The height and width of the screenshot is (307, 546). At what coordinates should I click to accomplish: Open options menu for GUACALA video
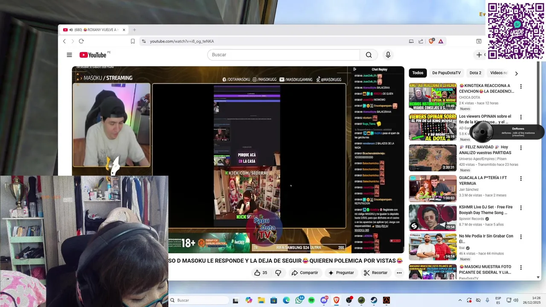click(520, 179)
